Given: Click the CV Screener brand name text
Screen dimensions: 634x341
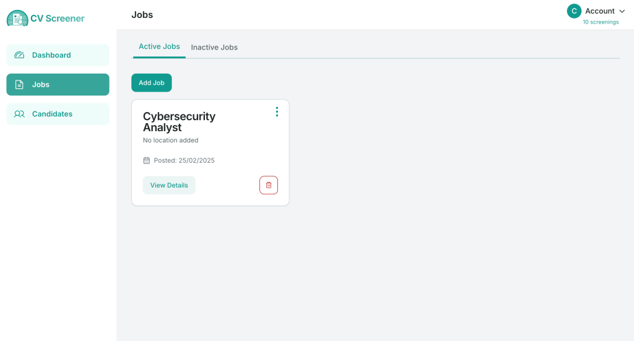Looking at the screenshot, I should 58,19.
